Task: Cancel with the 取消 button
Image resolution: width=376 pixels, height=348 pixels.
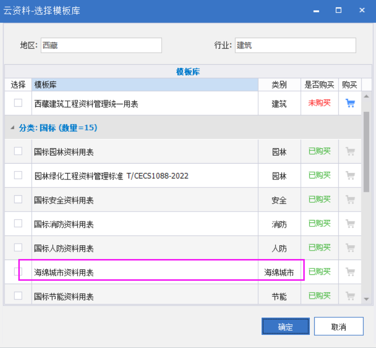Action: pos(338,326)
